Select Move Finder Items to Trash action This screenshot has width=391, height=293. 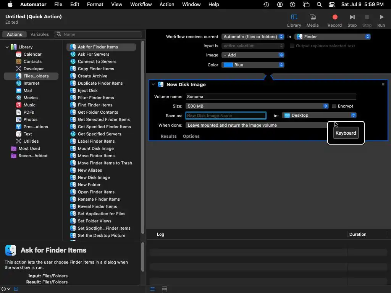105,163
